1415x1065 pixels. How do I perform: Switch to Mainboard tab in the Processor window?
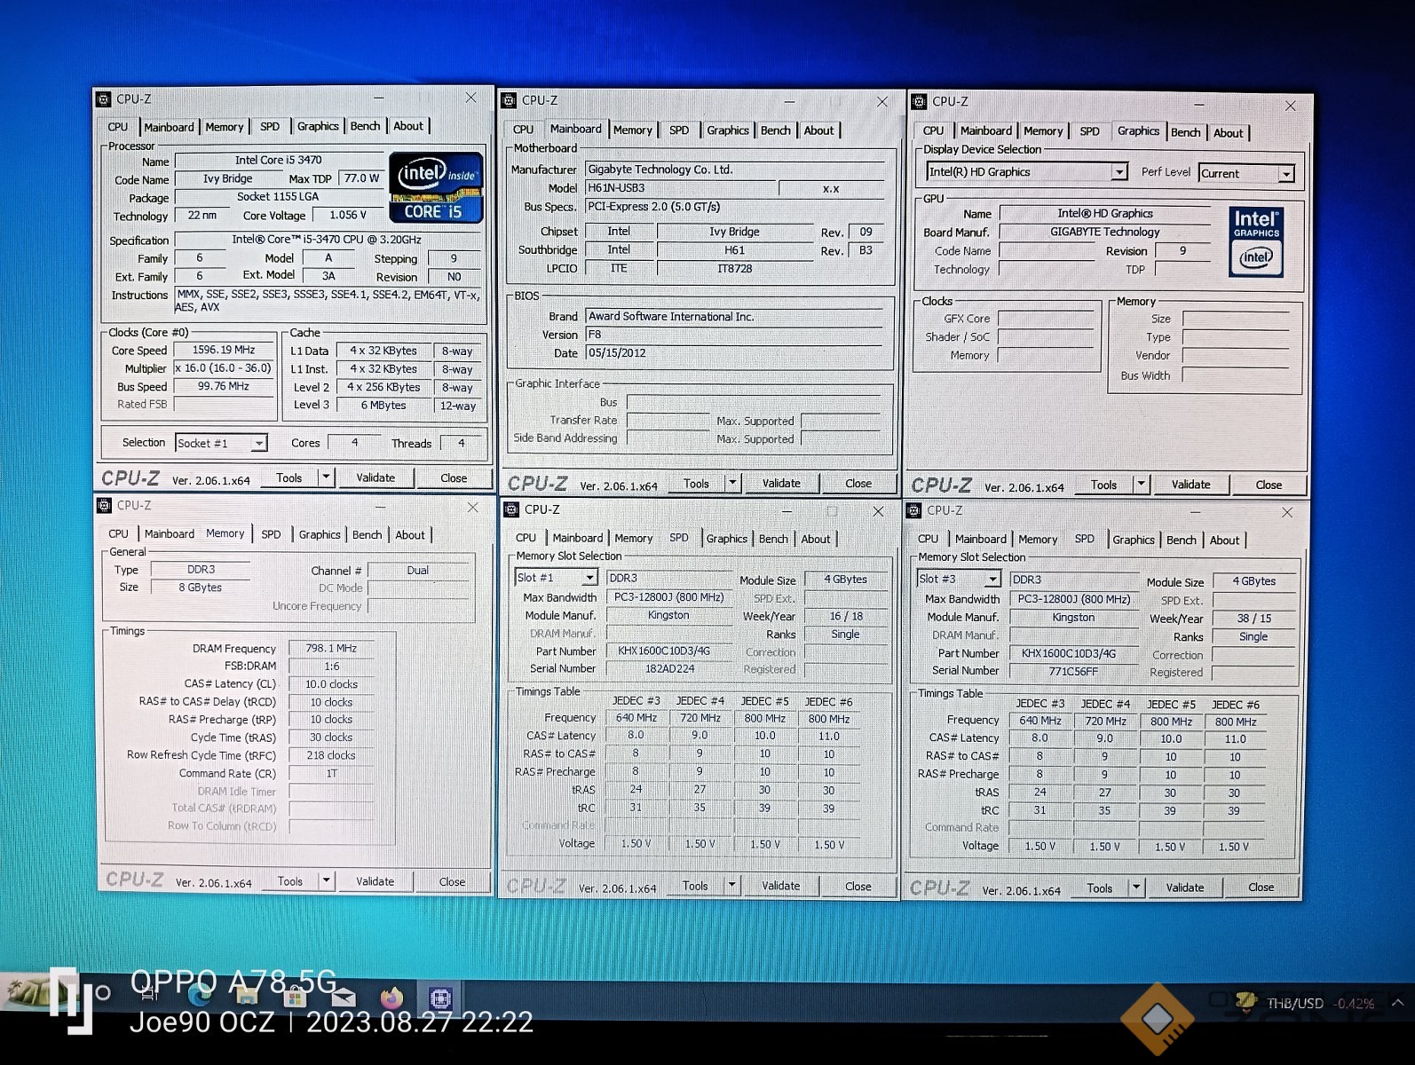pyautogui.click(x=169, y=127)
